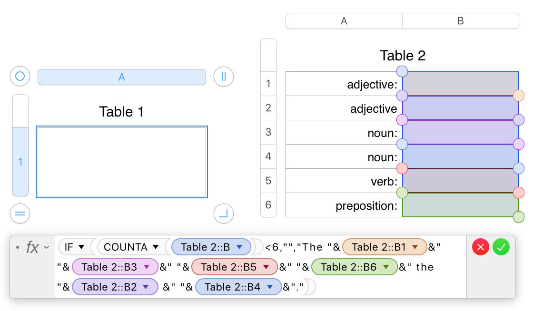Click the green accept formula checkmark
The height and width of the screenshot is (311, 533).
point(501,247)
